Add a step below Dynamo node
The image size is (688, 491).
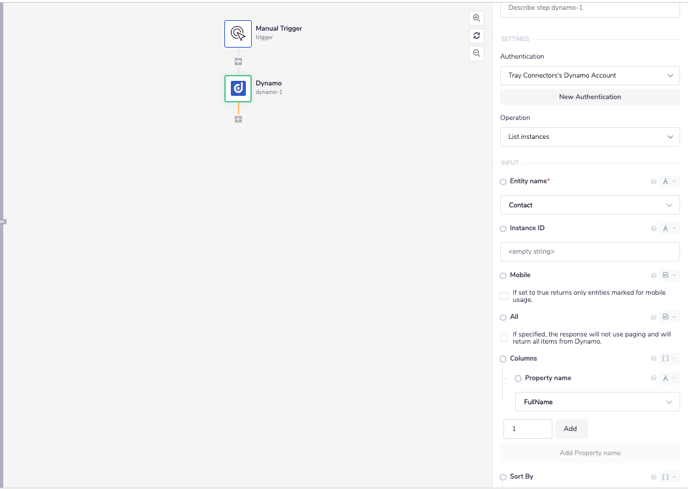239,119
